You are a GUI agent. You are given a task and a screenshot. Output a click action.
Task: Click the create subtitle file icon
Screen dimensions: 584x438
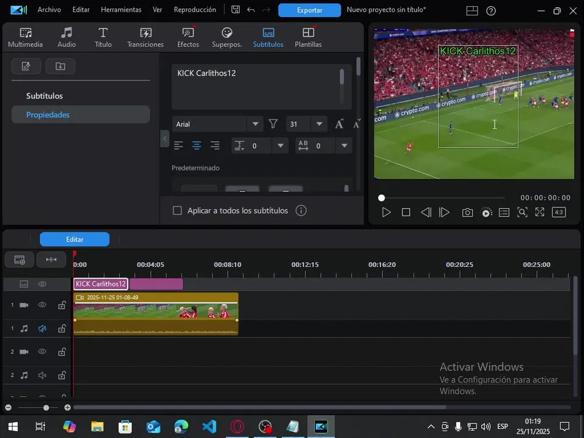[26, 66]
